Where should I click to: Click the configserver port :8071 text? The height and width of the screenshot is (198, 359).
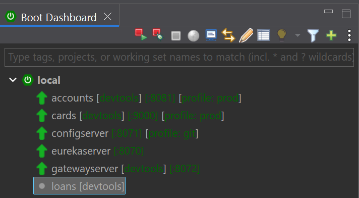point(127,133)
